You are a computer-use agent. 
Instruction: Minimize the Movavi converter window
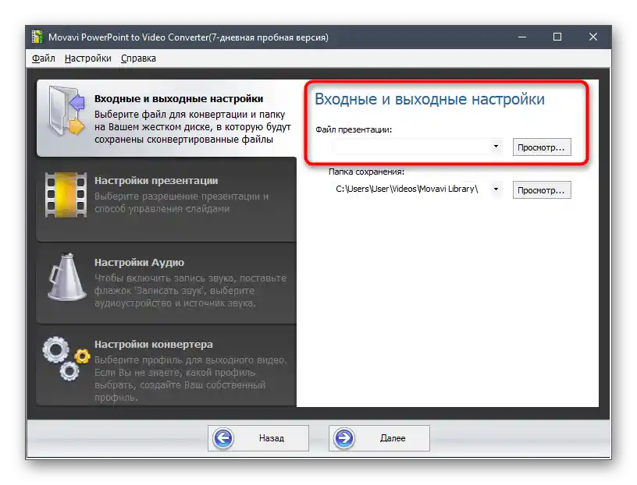[522, 37]
